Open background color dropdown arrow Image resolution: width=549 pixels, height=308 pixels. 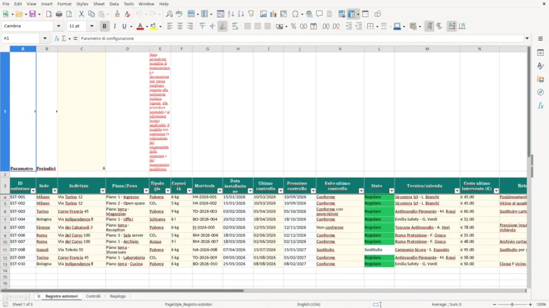click(x=160, y=27)
